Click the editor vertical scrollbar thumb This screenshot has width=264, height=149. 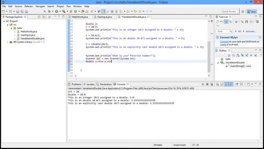pos(209,57)
